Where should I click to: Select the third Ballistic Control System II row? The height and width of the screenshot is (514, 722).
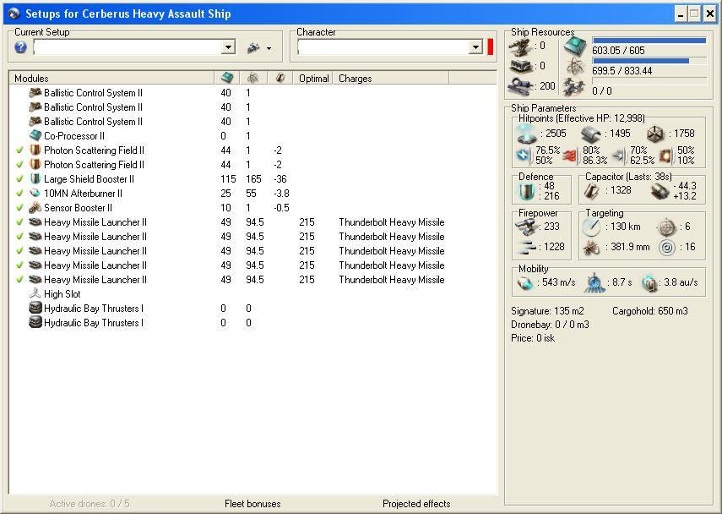(252, 121)
